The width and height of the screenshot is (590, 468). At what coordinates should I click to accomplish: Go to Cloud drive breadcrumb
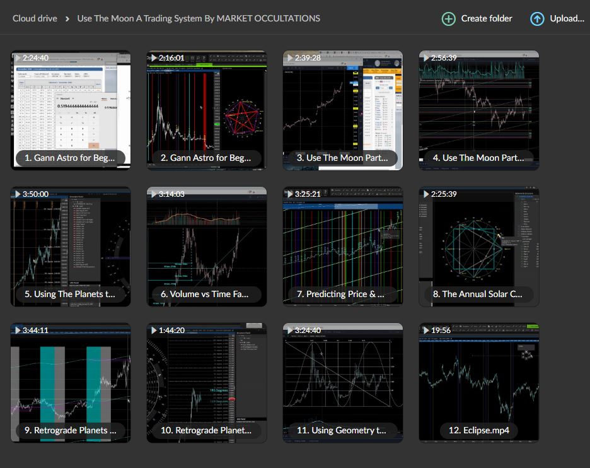(x=35, y=18)
